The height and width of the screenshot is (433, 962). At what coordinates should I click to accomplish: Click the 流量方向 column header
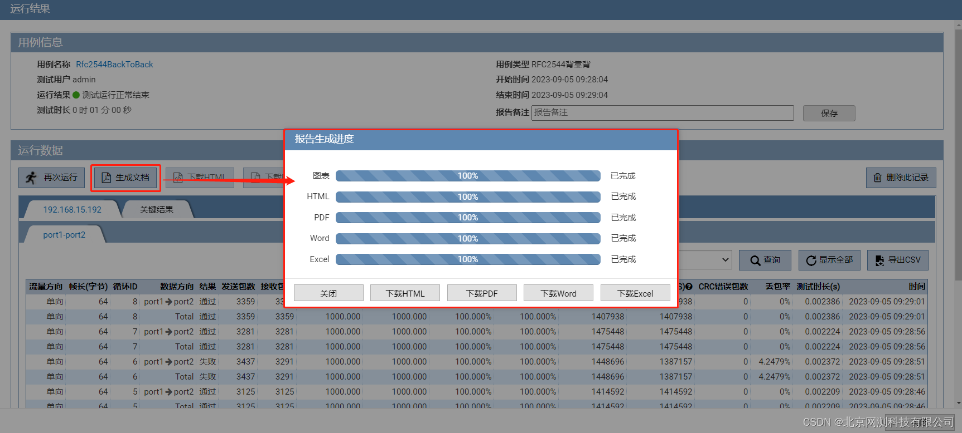[x=46, y=287]
